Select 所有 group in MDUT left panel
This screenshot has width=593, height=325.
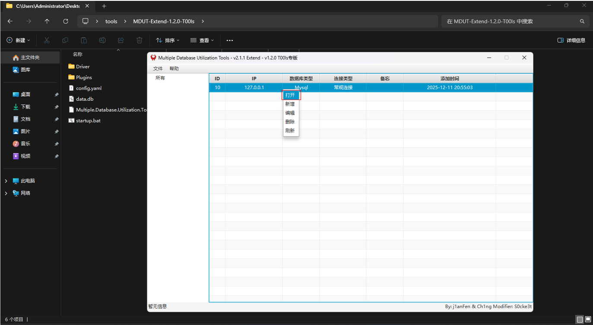(160, 78)
